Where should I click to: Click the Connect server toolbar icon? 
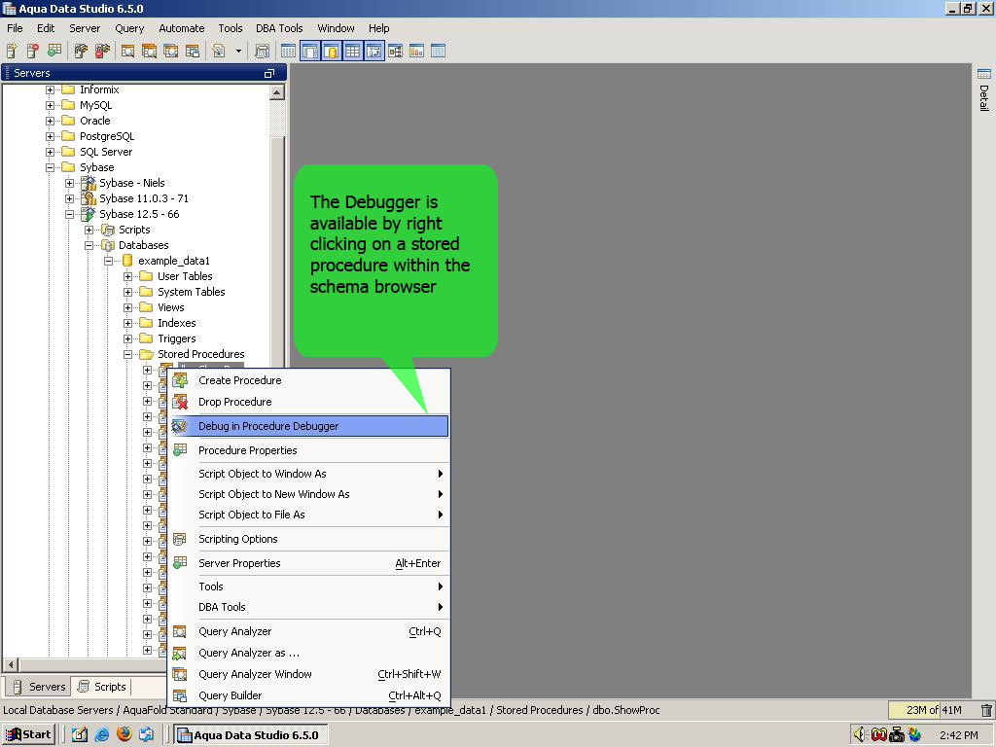pos(82,51)
